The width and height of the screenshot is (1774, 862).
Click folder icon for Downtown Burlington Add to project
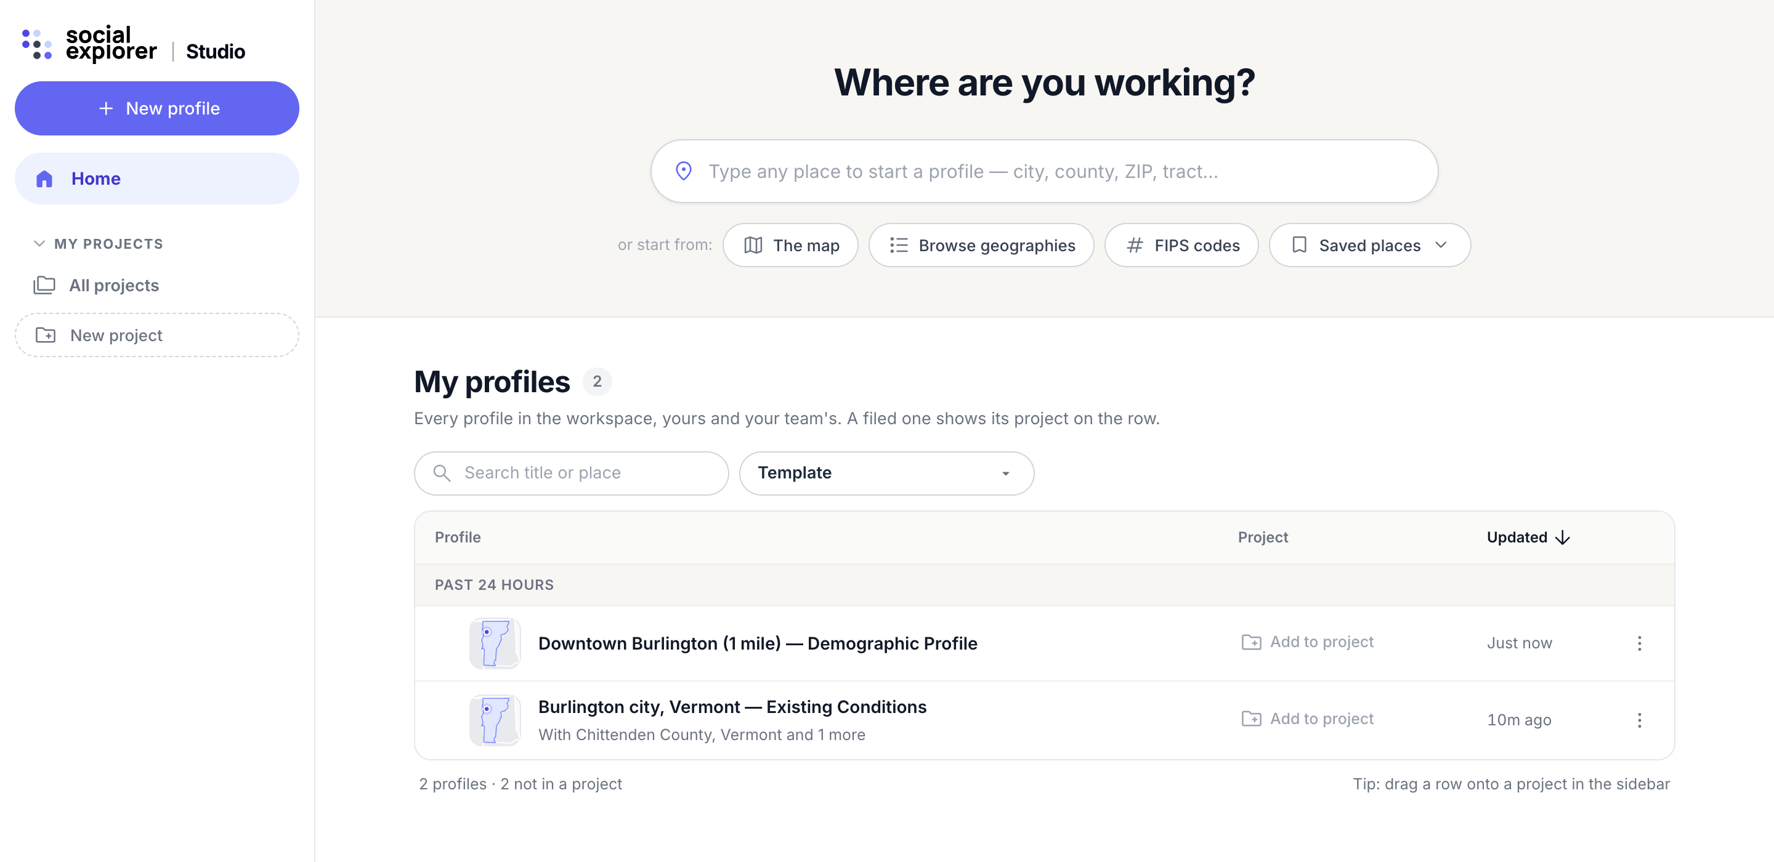coord(1250,642)
